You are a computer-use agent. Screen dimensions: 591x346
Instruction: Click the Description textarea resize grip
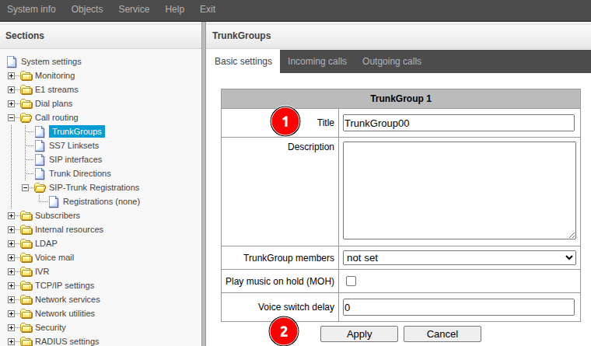click(x=572, y=235)
